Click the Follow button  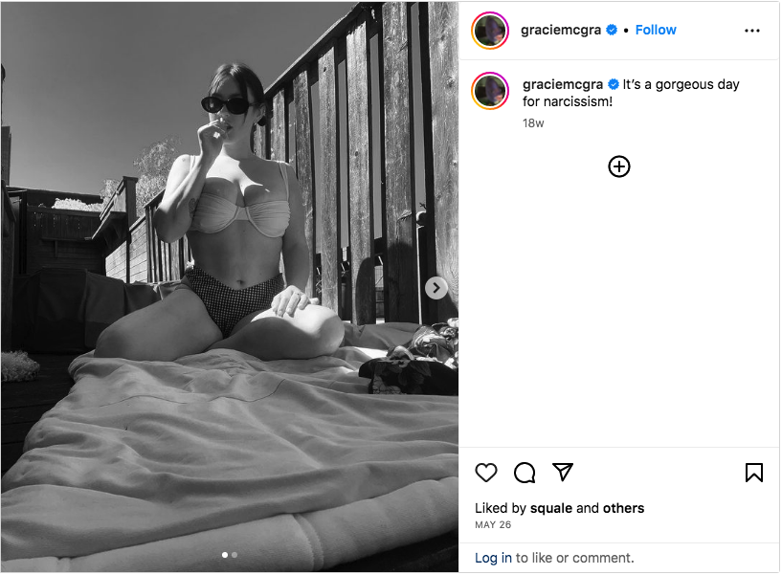[x=656, y=30]
